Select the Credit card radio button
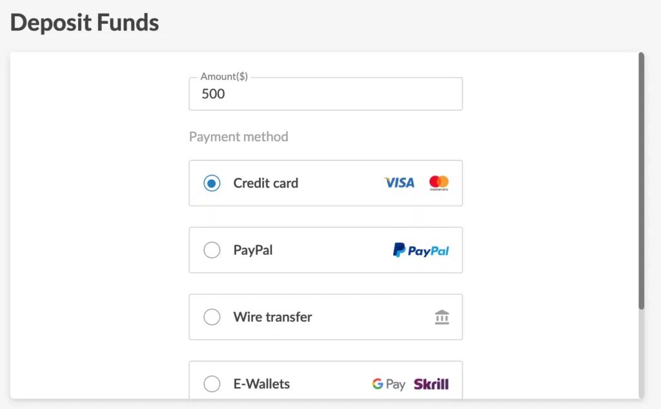661x409 pixels. (212, 183)
